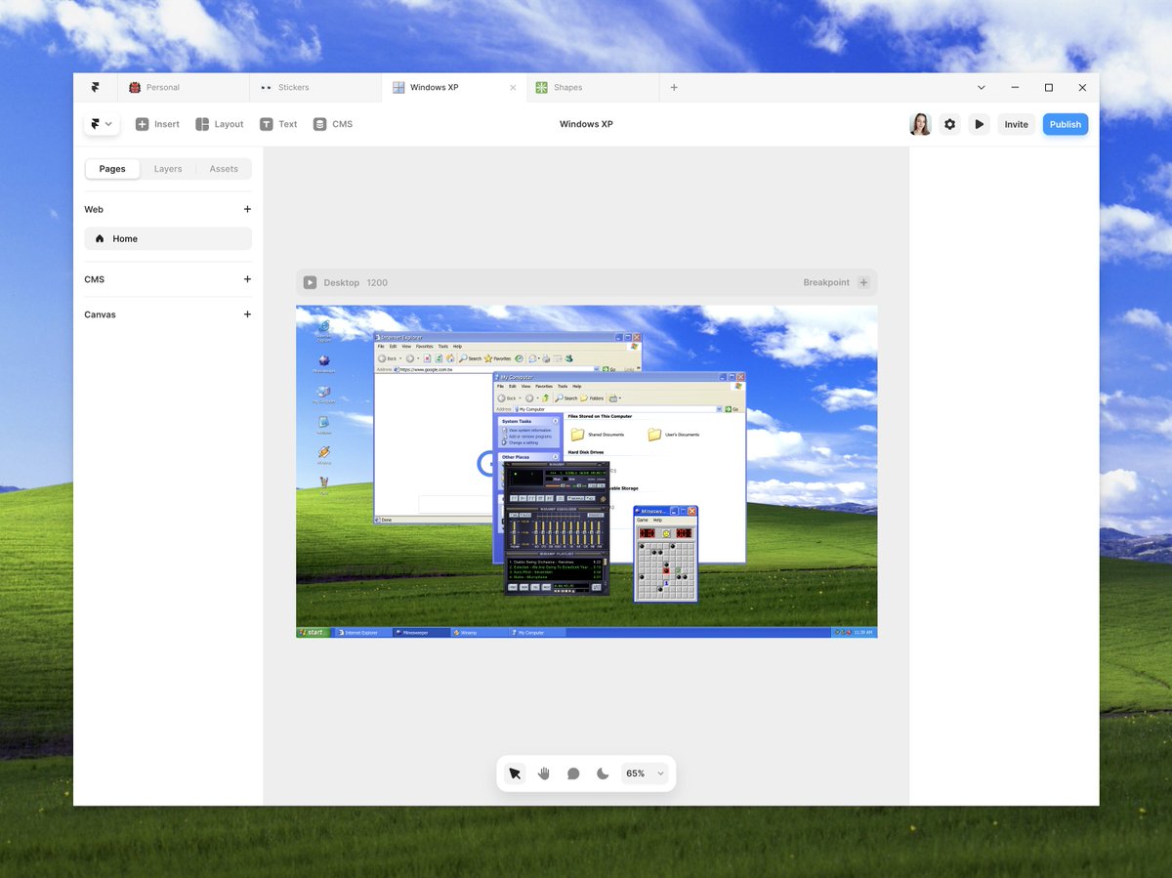Screen dimensions: 1172x878
Task: Click the User's Documents folder icon
Action: [654, 435]
